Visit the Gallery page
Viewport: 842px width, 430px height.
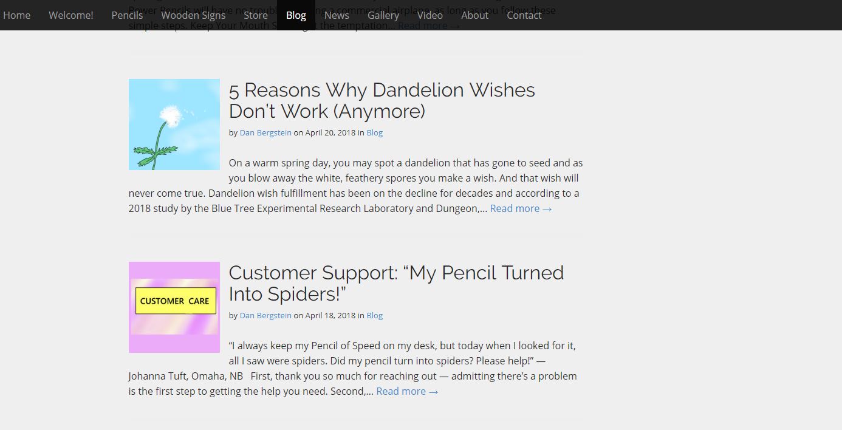[x=383, y=15]
